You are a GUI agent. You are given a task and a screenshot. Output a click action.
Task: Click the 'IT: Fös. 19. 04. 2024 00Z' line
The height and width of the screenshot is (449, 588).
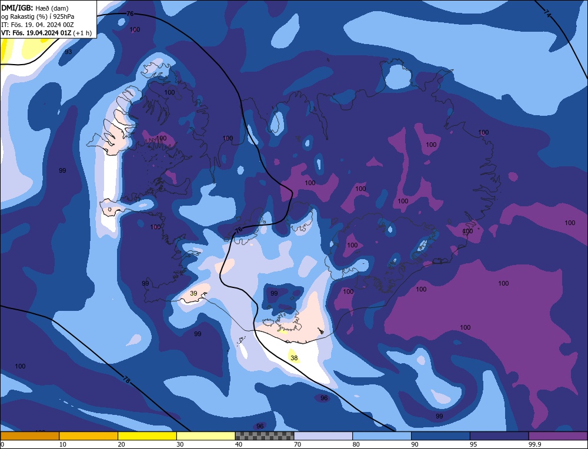(38, 25)
